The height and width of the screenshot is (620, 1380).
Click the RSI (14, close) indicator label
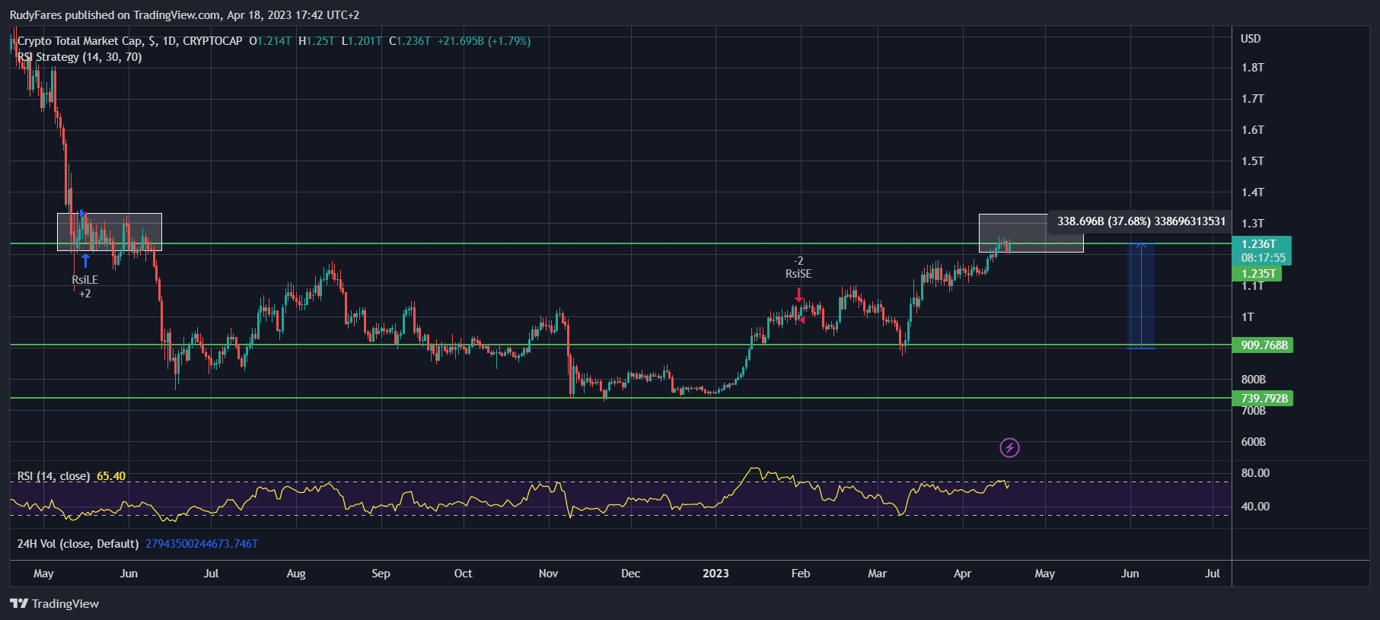(x=53, y=476)
